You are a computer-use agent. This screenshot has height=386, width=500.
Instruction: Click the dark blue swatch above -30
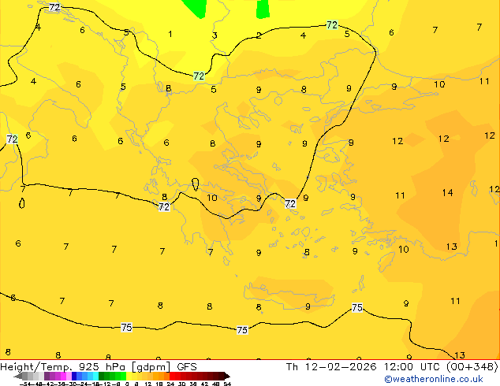(x=74, y=376)
